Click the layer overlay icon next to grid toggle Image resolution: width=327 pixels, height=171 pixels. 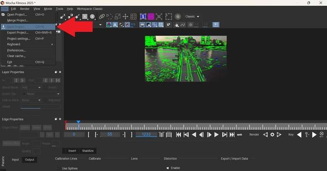coord(168,25)
